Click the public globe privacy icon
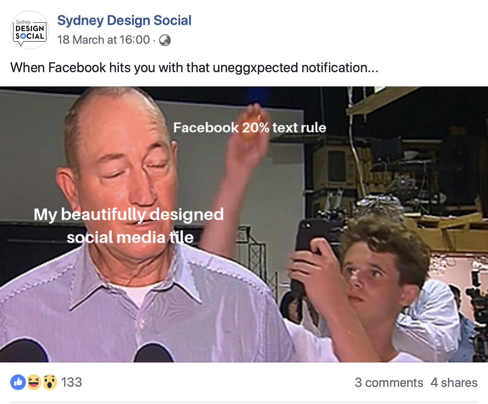This screenshot has width=488, height=404. coord(165,40)
